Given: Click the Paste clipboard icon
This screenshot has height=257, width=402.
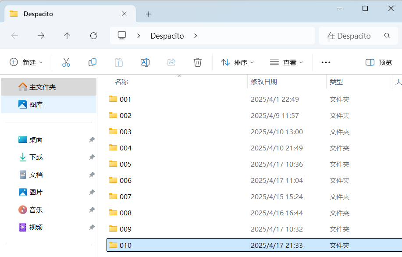Looking at the screenshot, I should tap(119, 62).
